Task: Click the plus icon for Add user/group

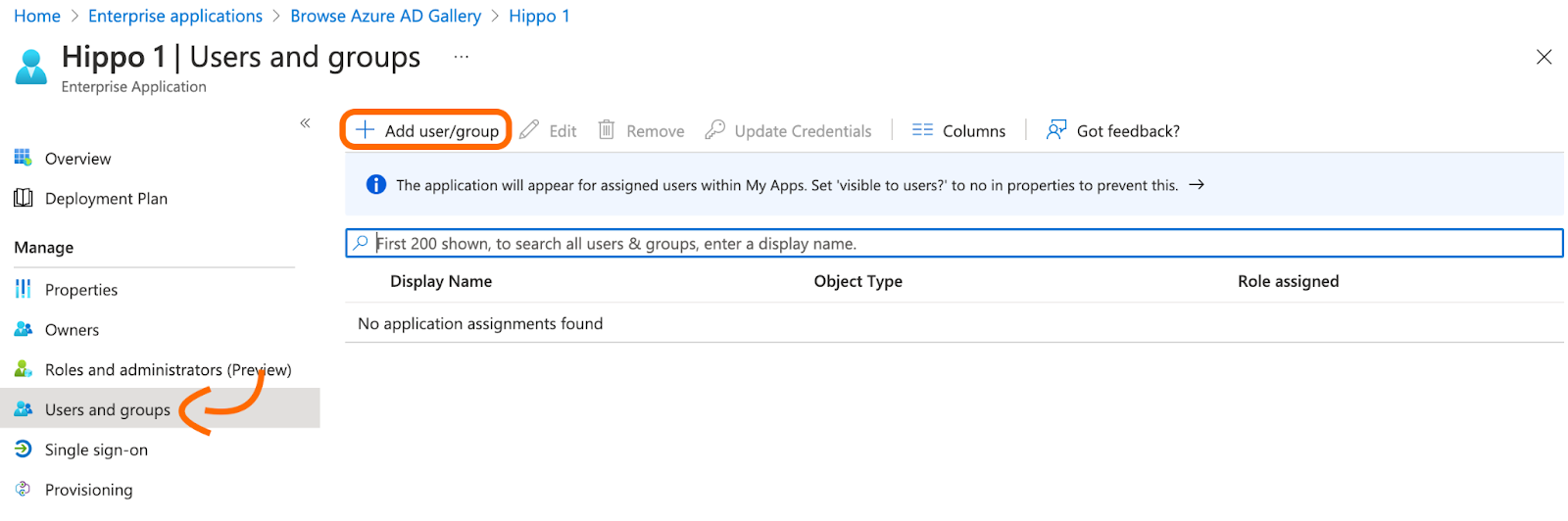Action: tap(365, 129)
